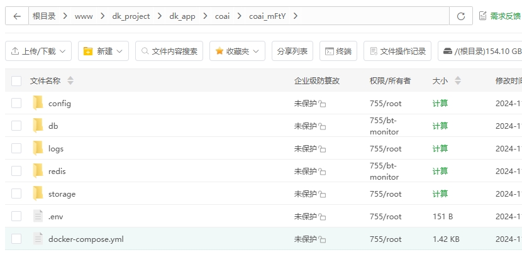
Task: Click the lock icon for storage folder
Action: coord(322,194)
